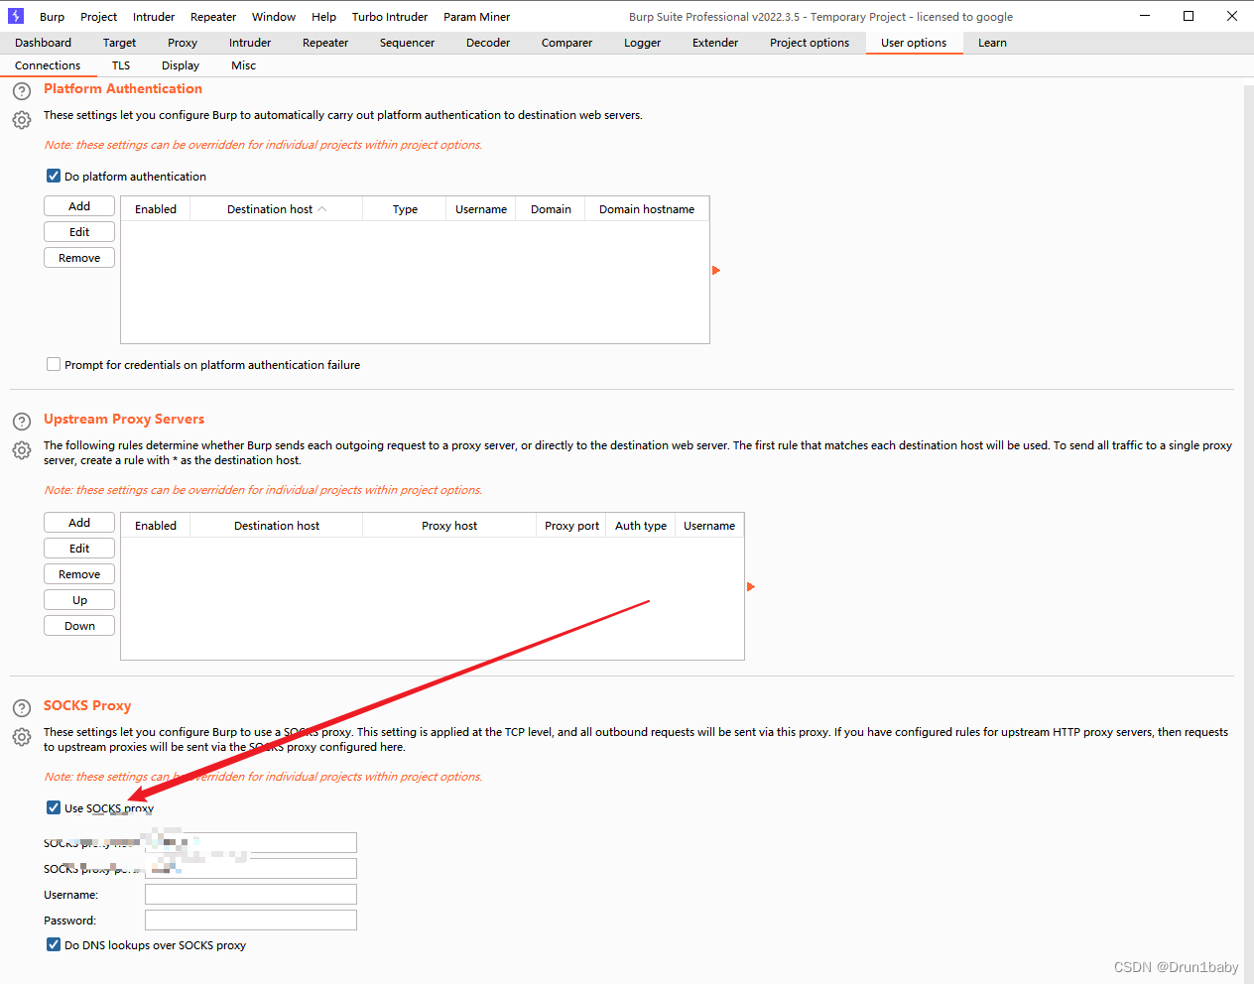Select the Connections sub-tab

pyautogui.click(x=48, y=65)
